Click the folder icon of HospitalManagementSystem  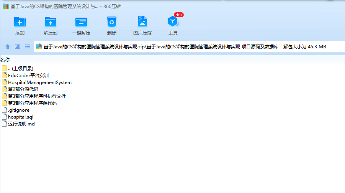coord(4,82)
